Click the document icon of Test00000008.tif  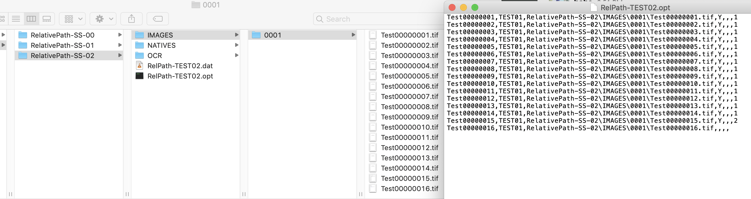(x=373, y=107)
